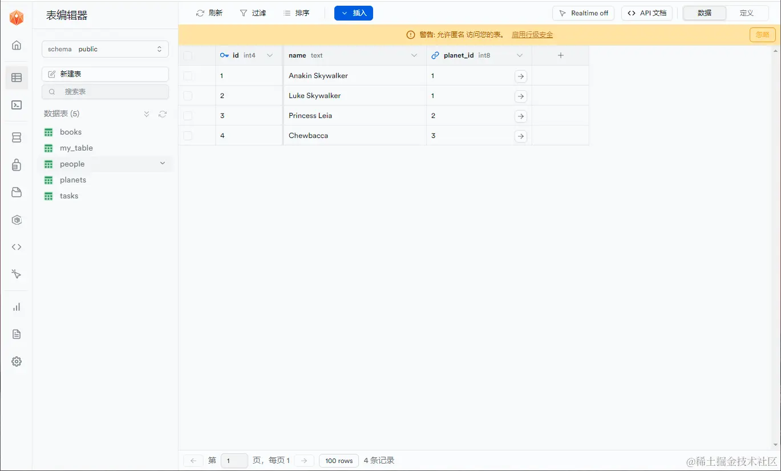Select the my_table table
This screenshot has height=471, width=781.
point(106,148)
